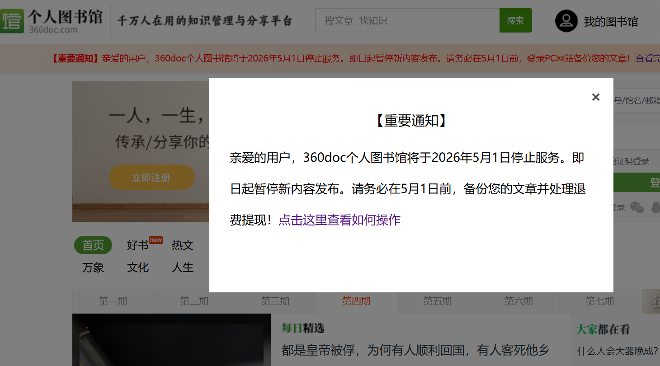Switch to the 热文 section

[182, 245]
